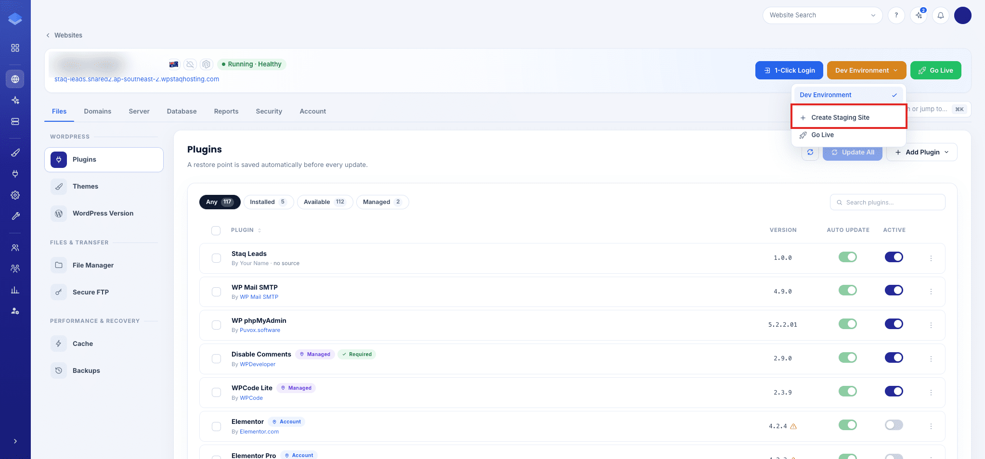Open the Security tab
This screenshot has height=459, width=985.
tap(269, 111)
